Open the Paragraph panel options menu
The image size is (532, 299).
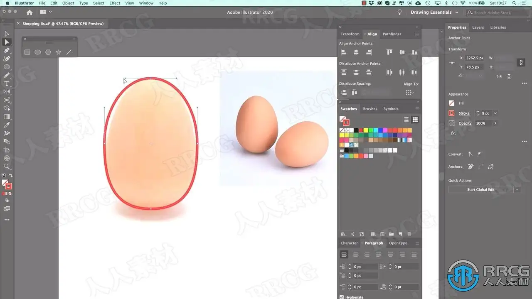[x=417, y=243]
